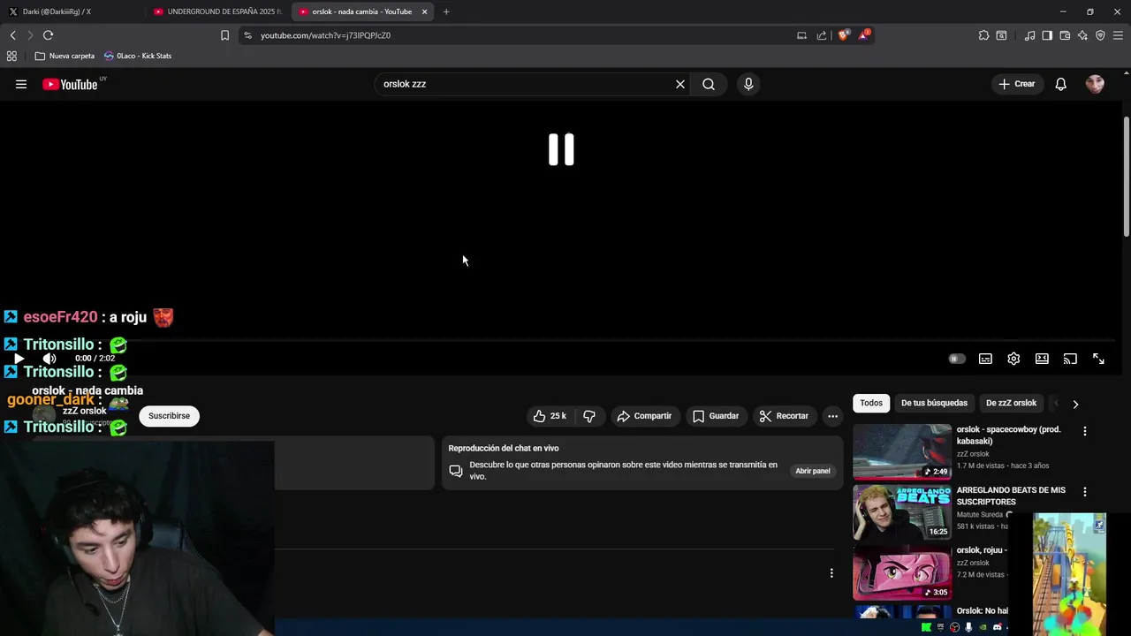Image resolution: width=1131 pixels, height=636 pixels.
Task: Select the De zzZ orslok chip
Action: (x=1011, y=403)
